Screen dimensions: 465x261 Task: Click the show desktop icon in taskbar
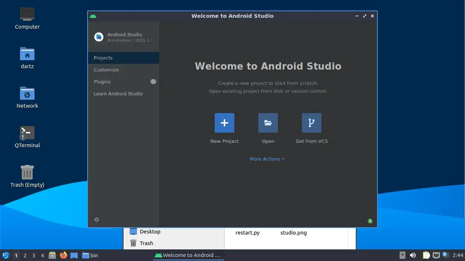74,255
